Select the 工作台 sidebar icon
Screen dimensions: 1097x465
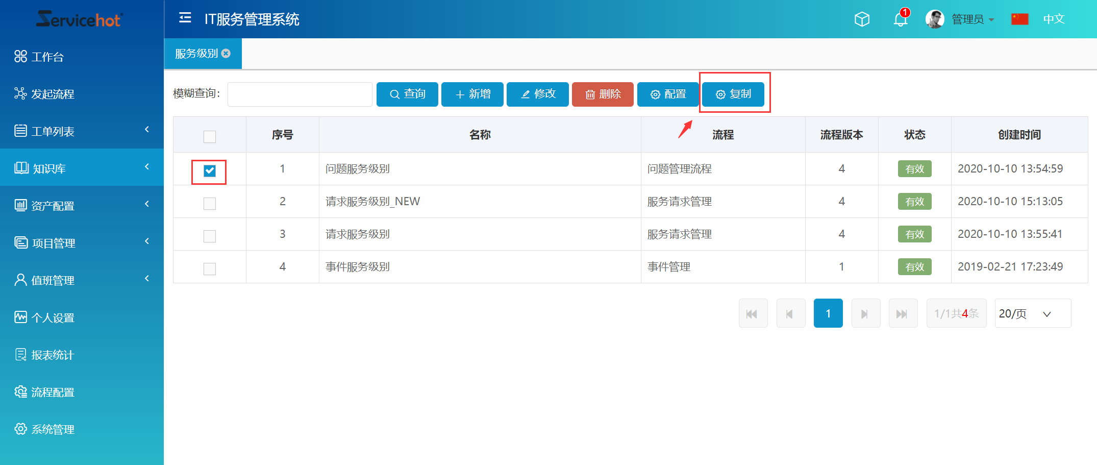point(20,57)
